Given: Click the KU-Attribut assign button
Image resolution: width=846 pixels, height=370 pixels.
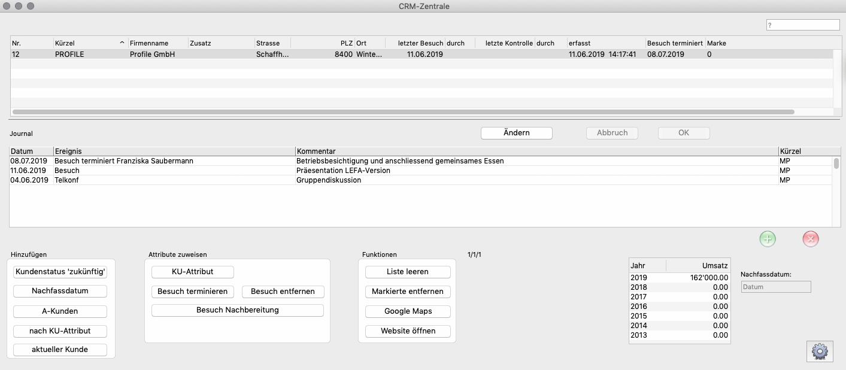Looking at the screenshot, I should [192, 272].
